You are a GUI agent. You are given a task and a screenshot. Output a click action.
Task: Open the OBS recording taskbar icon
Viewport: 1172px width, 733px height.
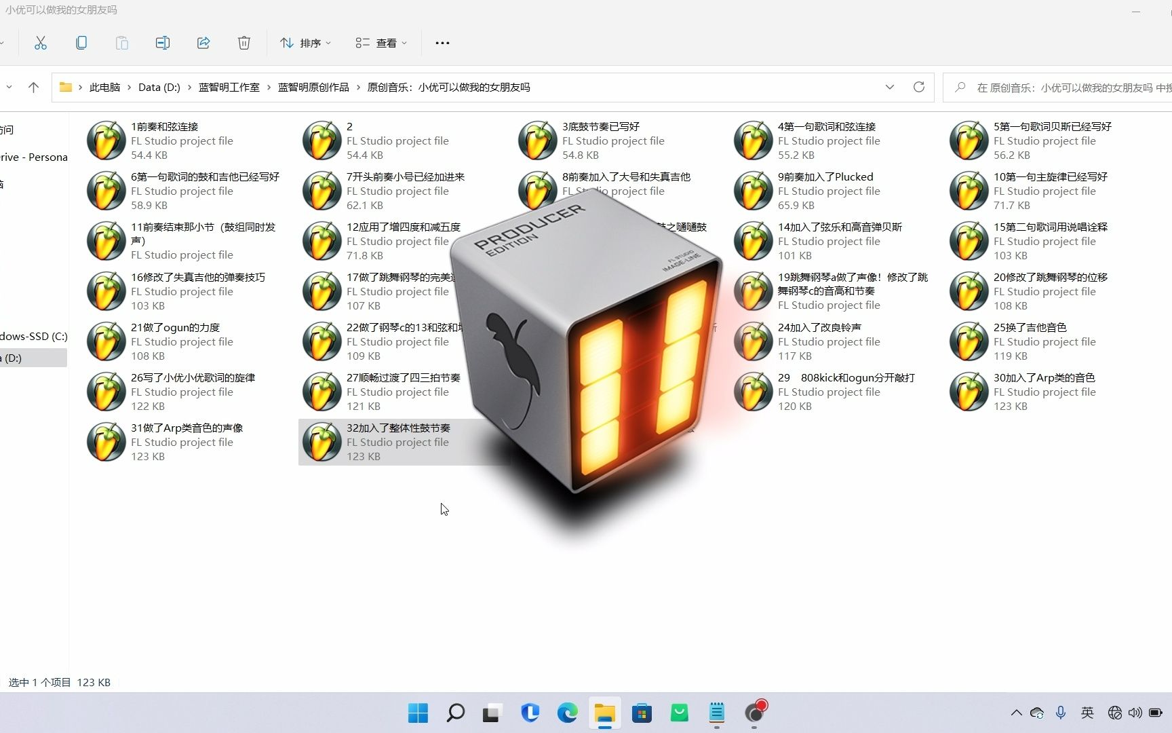754,713
